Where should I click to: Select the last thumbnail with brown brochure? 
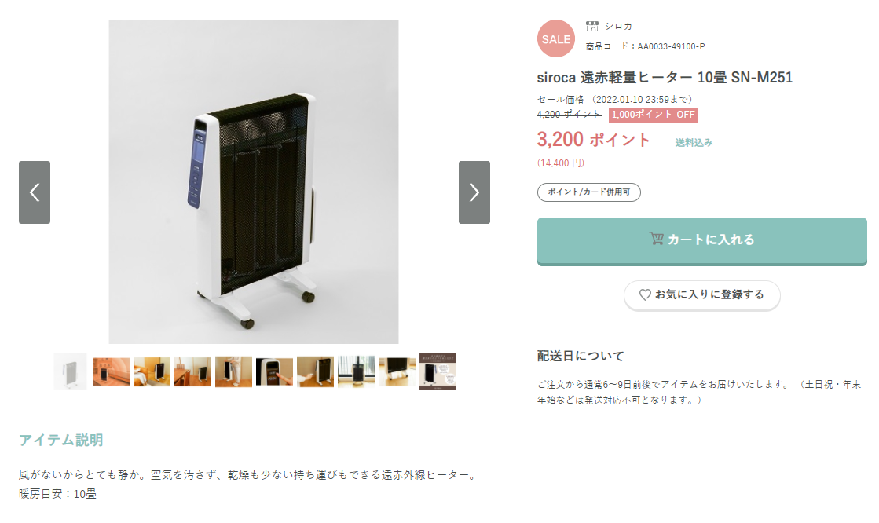438,371
